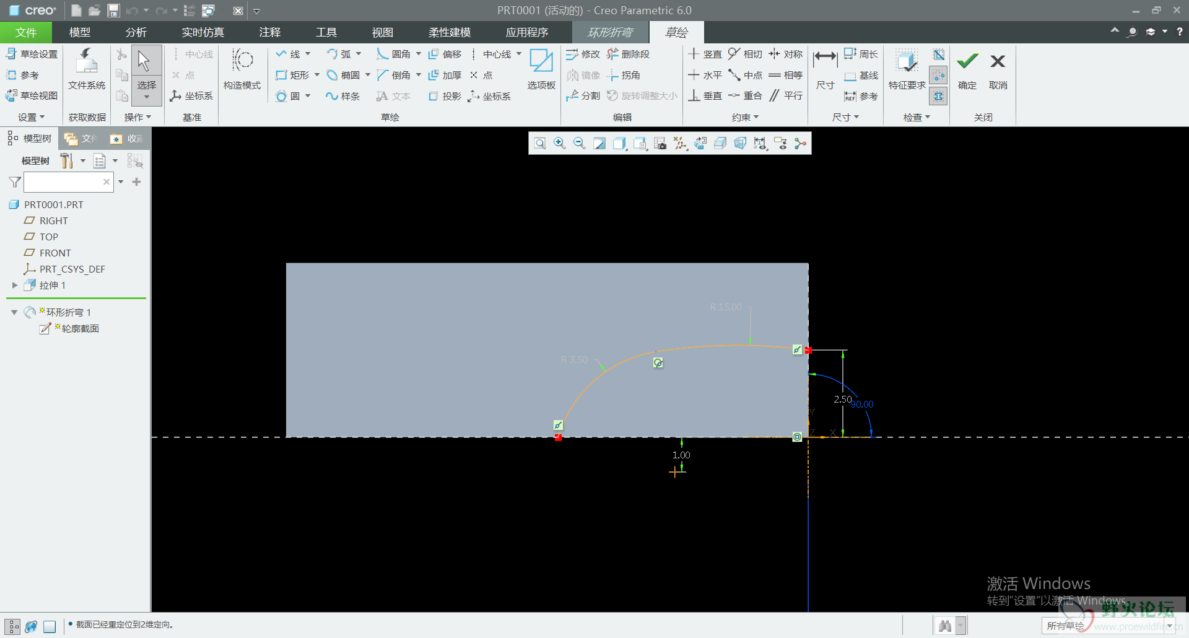1189x638 pixels.
Task: Apply the 平行 parallel constraint
Action: 785,96
